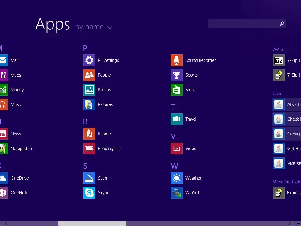Open the About Java icon

pyautogui.click(x=279, y=104)
